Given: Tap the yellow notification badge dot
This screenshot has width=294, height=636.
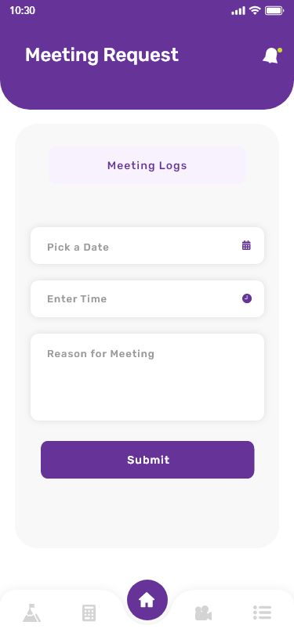Looking at the screenshot, I should [x=280, y=50].
